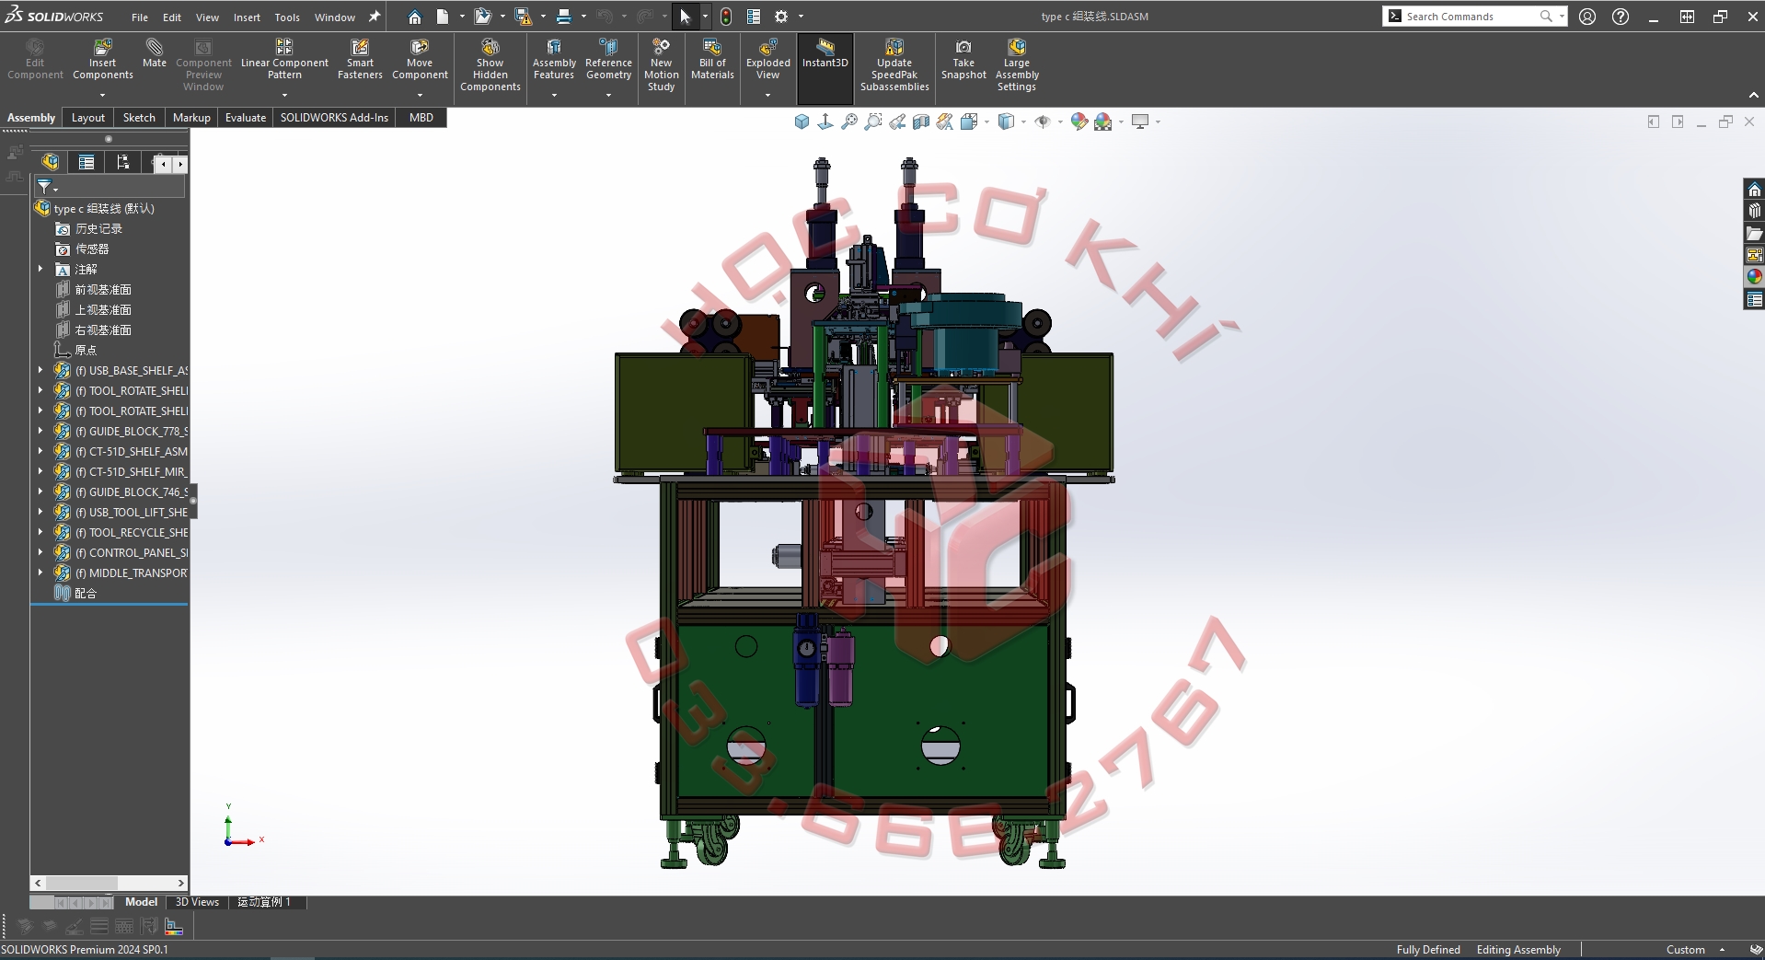The height and width of the screenshot is (960, 1765).
Task: Open the File menu
Action: [140, 17]
